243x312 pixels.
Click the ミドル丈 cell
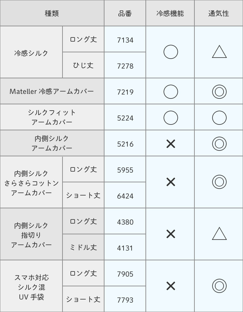click(x=83, y=247)
